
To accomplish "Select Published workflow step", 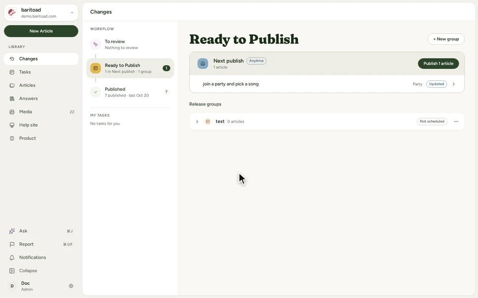I will (x=130, y=92).
